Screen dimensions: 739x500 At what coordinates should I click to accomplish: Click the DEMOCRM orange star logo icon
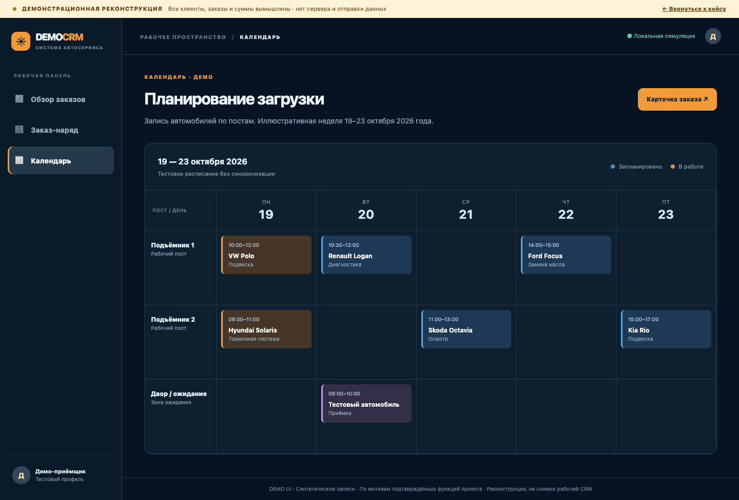[21, 41]
